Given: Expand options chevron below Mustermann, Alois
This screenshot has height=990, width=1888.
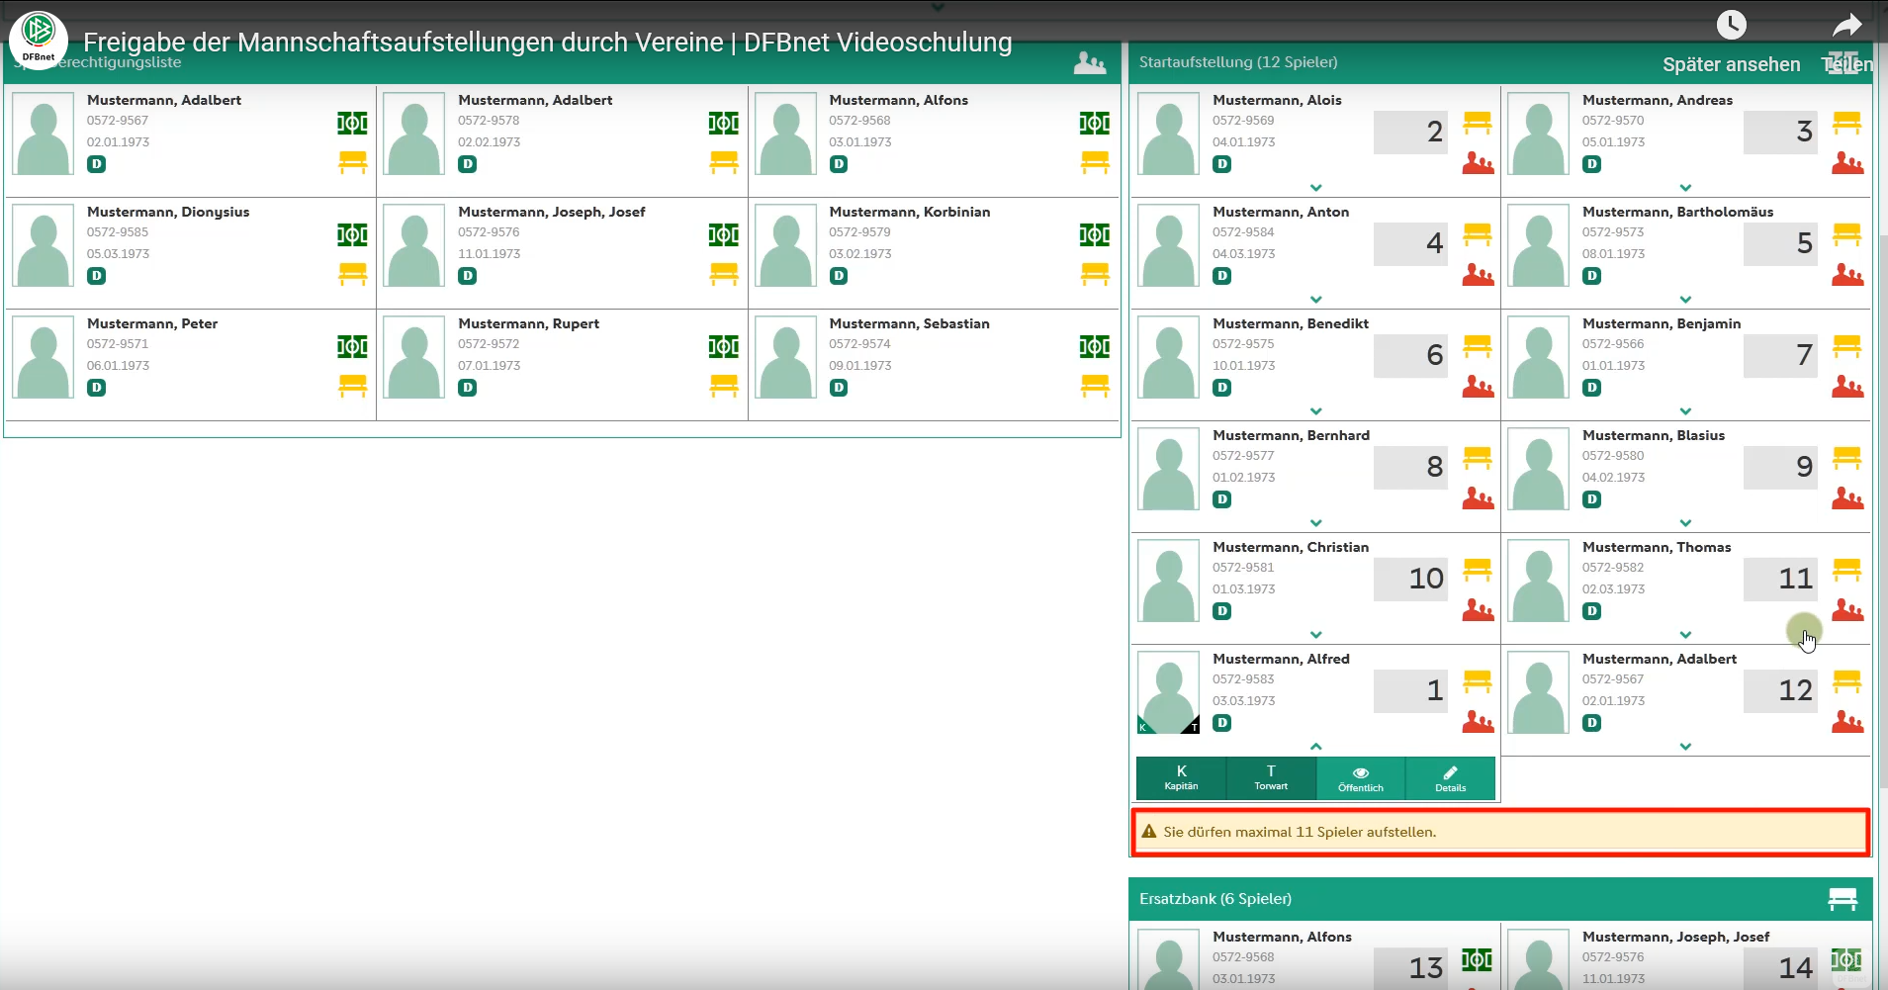Looking at the screenshot, I should (x=1315, y=188).
